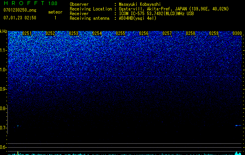
Task: Click the 0252 time marker
Action: click(50, 33)
